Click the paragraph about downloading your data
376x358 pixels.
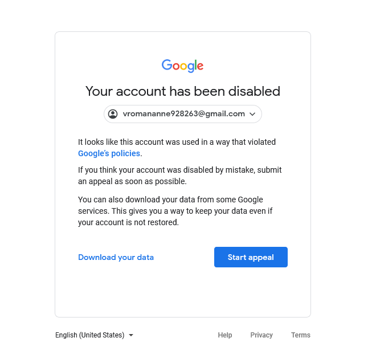coord(175,211)
